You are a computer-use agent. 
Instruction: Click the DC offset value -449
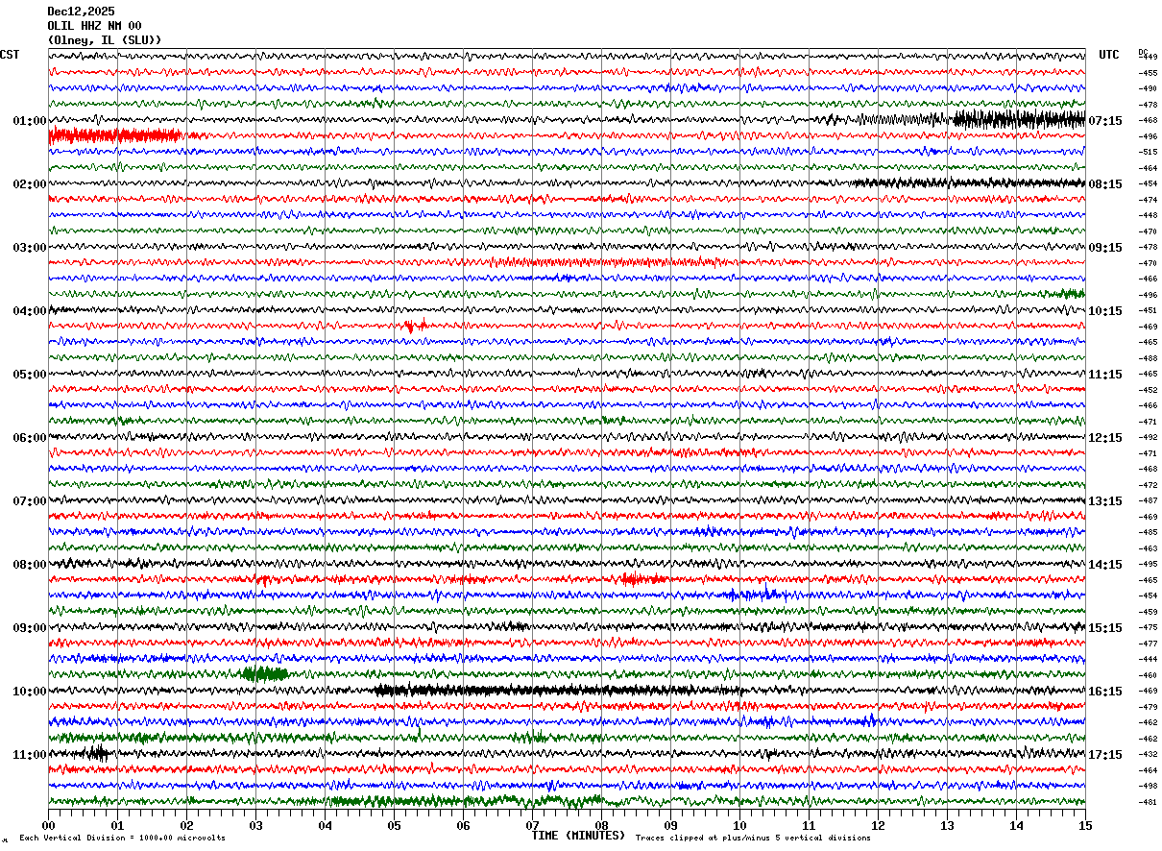(x=1149, y=57)
